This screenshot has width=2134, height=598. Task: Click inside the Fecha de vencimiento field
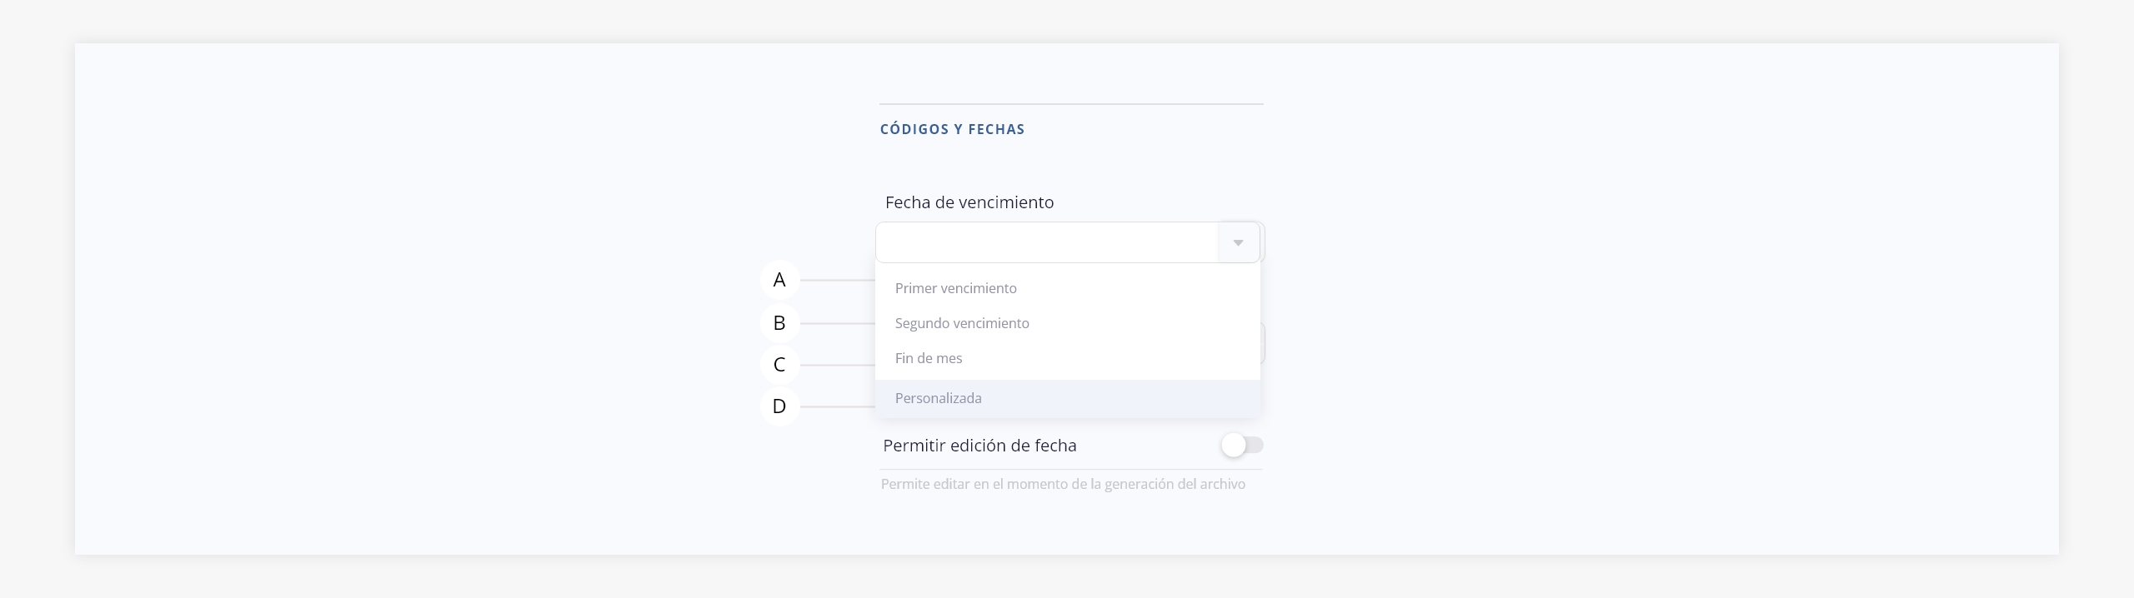pyautogui.click(x=1046, y=243)
